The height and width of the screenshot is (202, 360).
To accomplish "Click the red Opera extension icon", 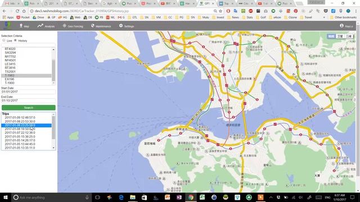I will coord(228,11).
